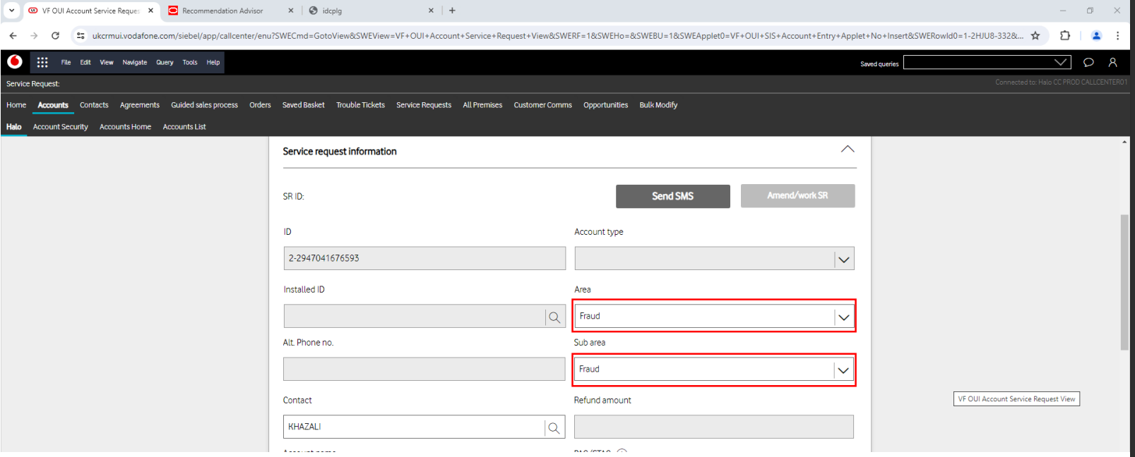
Task: Go back with browser back arrow
Action: pos(13,35)
